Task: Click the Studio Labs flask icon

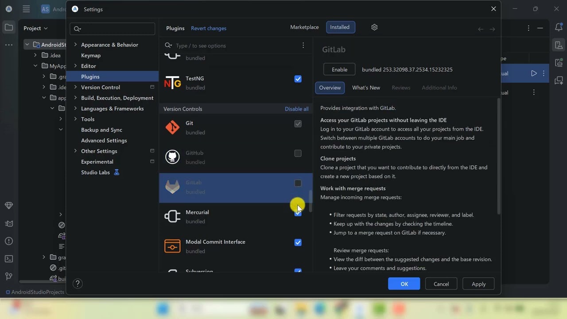Action: coord(117,172)
